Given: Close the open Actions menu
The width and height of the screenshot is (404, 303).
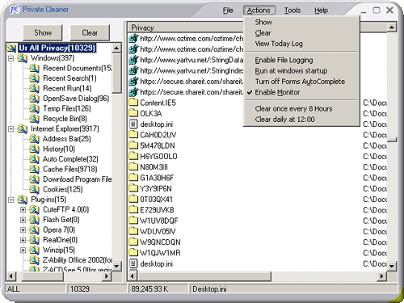Looking at the screenshot, I should click(x=259, y=11).
